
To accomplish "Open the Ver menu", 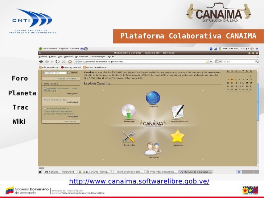I will click(60, 57).
